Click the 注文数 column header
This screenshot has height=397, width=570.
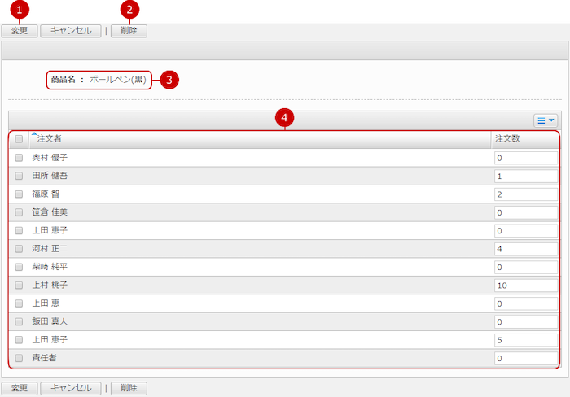[507, 139]
